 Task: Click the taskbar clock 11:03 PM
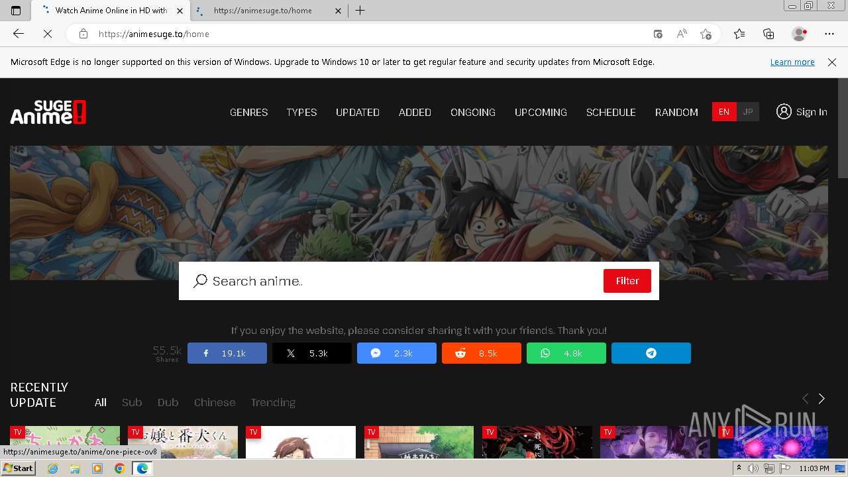[x=814, y=468]
